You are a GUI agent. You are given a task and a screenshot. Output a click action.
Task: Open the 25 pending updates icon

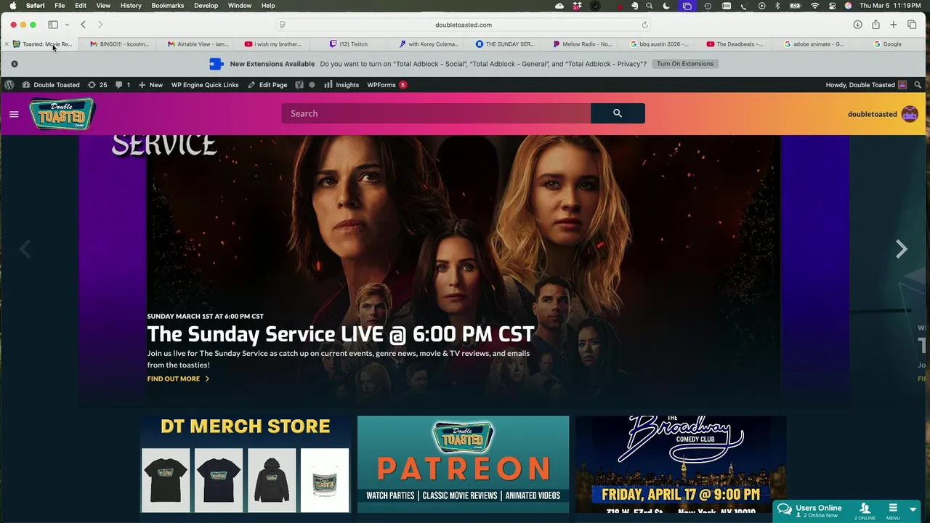(97, 85)
